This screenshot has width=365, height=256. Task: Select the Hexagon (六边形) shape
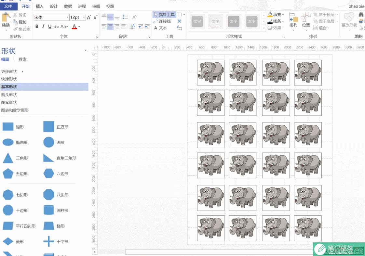[56, 173]
